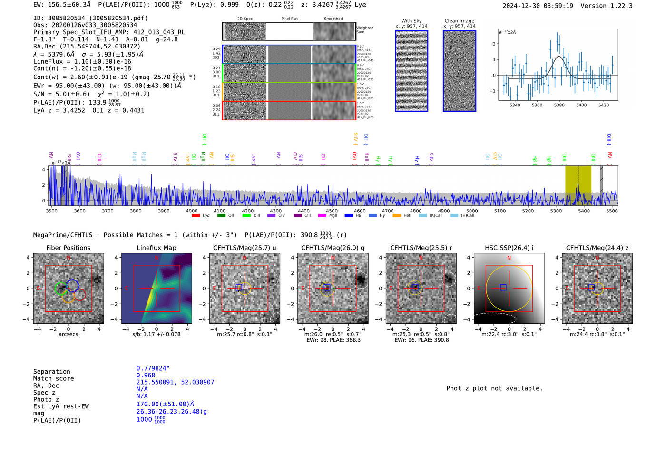Click the OIII lime legend swatch

point(246,216)
